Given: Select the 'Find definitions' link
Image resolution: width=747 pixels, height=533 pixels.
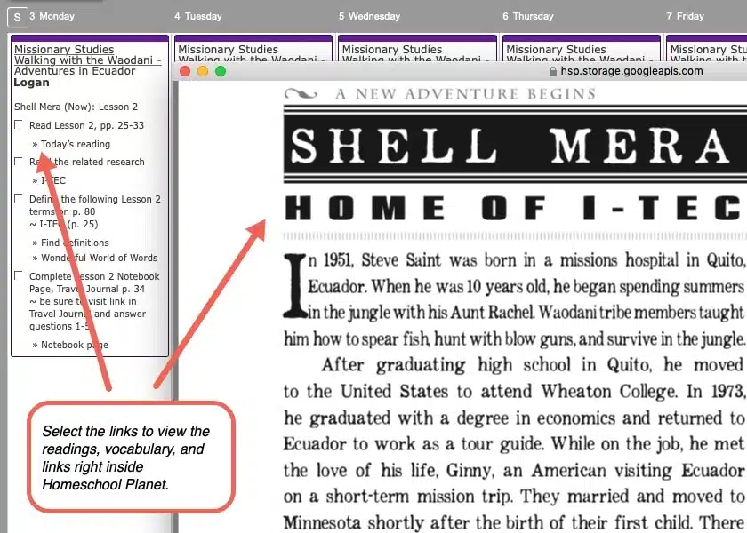Looking at the screenshot, I should click(x=75, y=243).
